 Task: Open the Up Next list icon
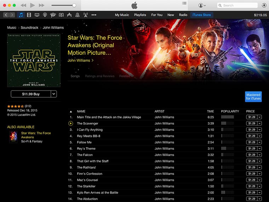coord(184,3)
